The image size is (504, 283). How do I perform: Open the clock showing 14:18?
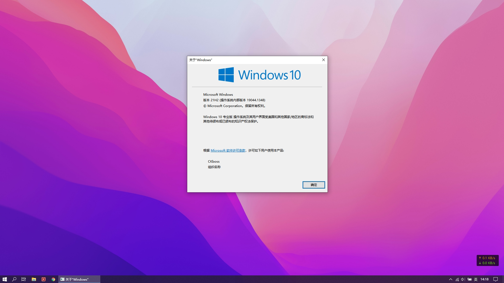(x=485, y=279)
